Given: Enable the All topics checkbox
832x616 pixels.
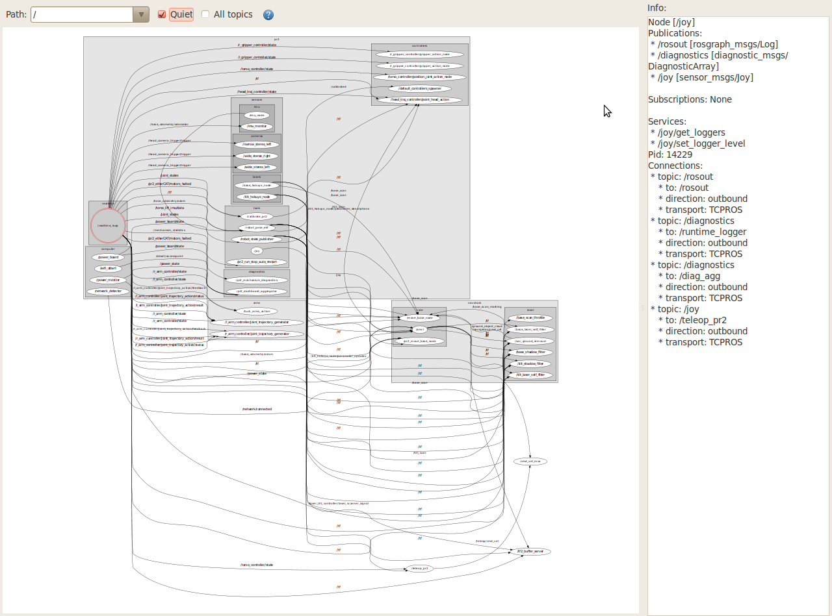Looking at the screenshot, I should click(205, 14).
